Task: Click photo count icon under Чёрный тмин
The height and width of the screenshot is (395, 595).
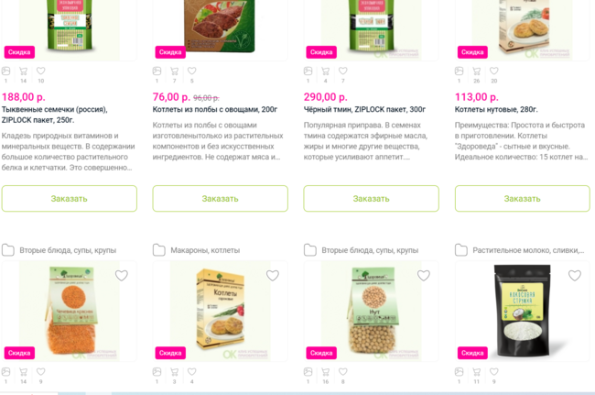Action: coord(308,71)
